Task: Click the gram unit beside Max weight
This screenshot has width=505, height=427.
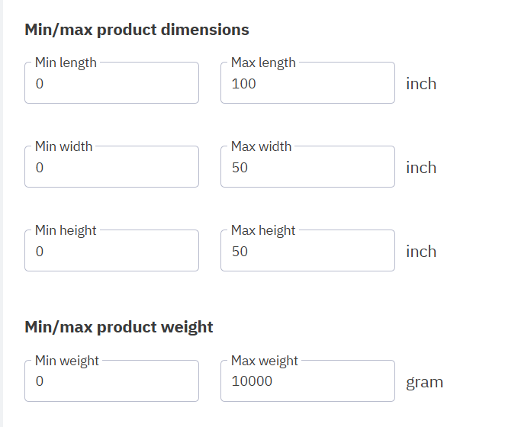Action: tap(424, 382)
